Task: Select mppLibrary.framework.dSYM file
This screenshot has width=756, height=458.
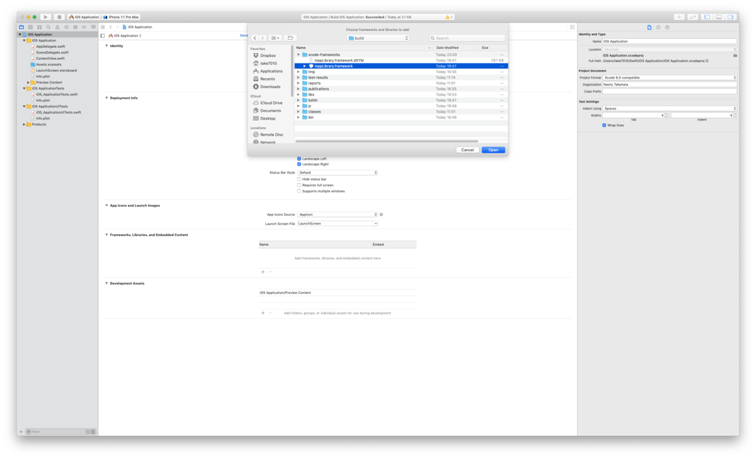Action: [339, 60]
